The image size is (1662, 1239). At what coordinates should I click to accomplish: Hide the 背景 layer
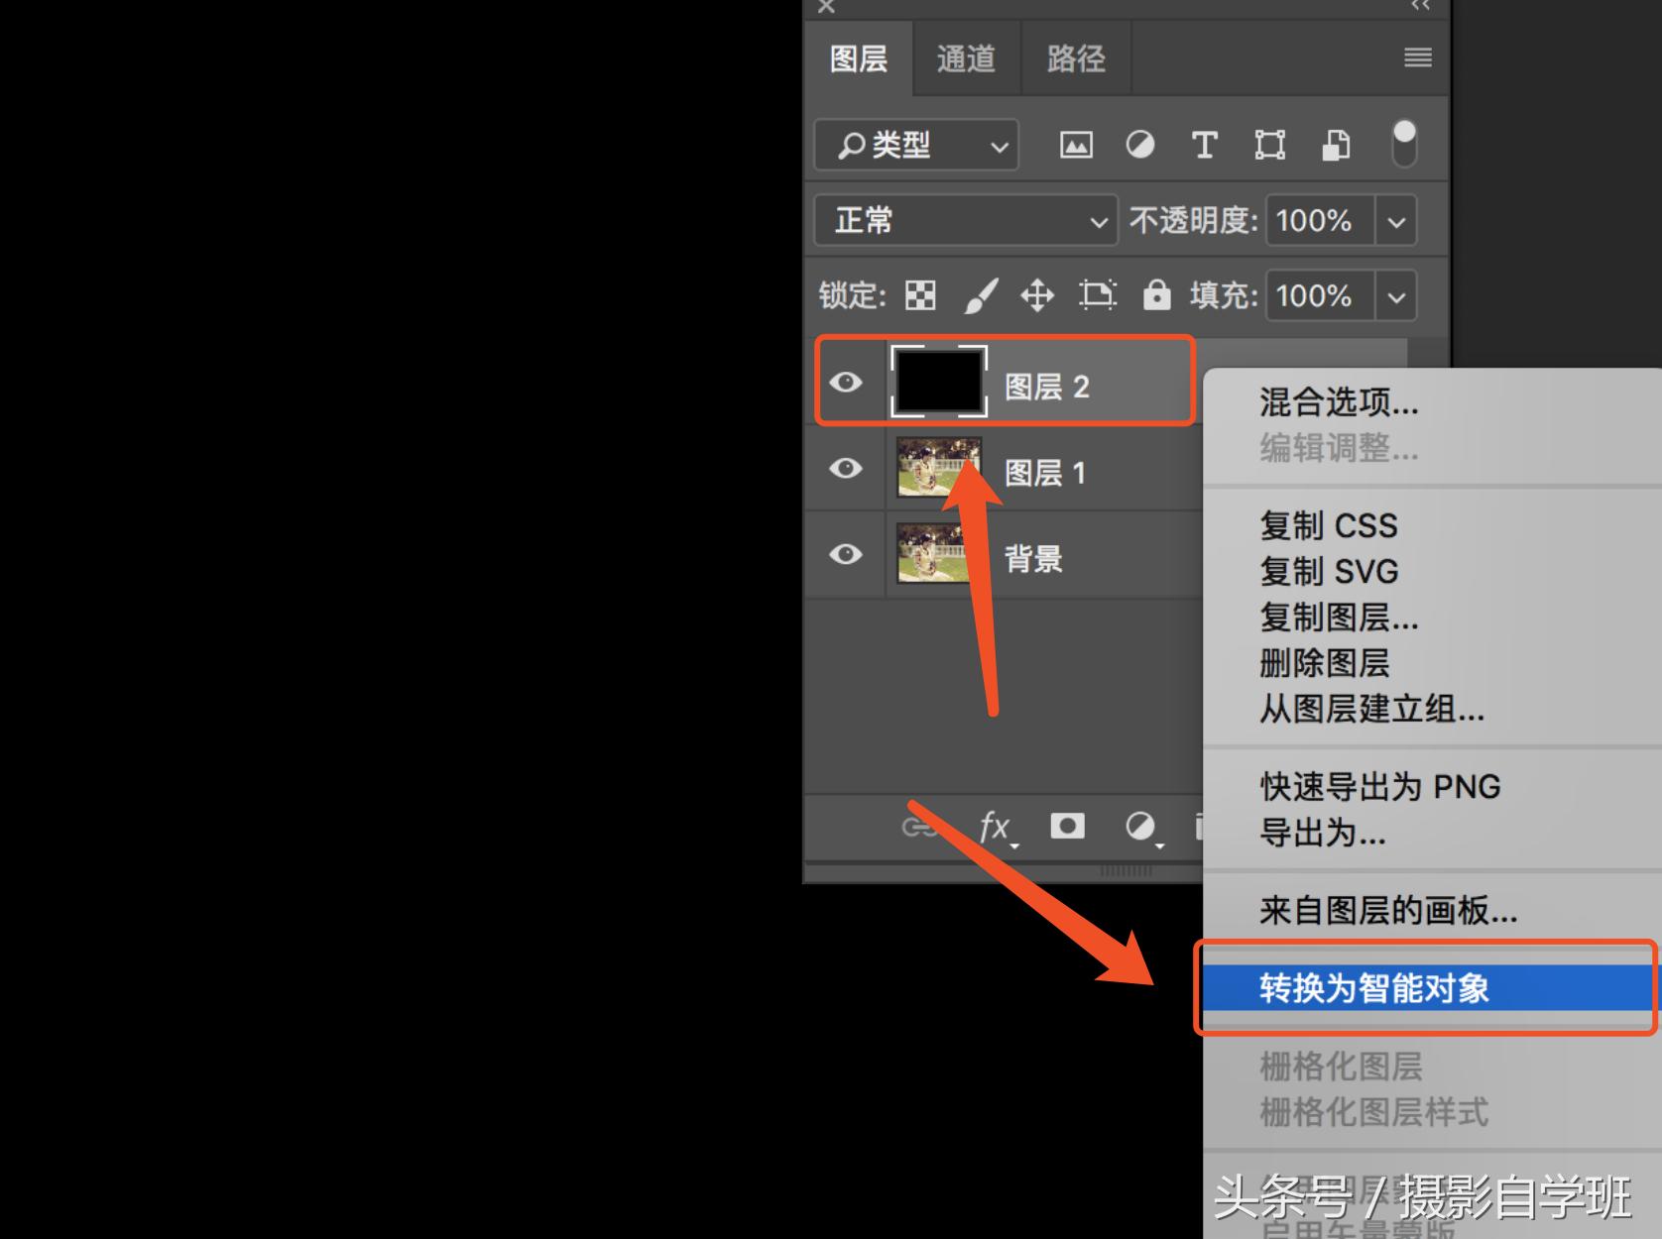[846, 556]
